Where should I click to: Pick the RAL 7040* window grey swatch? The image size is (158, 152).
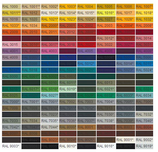(144, 121)
